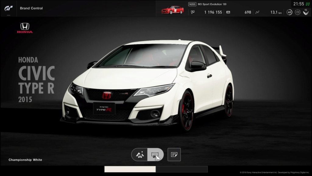312x176 pixels.
Task: Switch to interior cockpit view mode
Action: pos(155,154)
